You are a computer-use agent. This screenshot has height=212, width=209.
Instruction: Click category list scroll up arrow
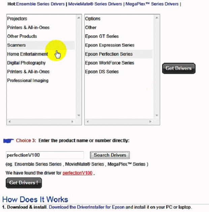[x=79, y=18]
